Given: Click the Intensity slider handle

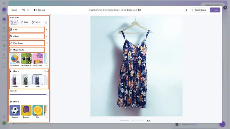Looking at the screenshot, I should pyautogui.click(x=47, y=95).
